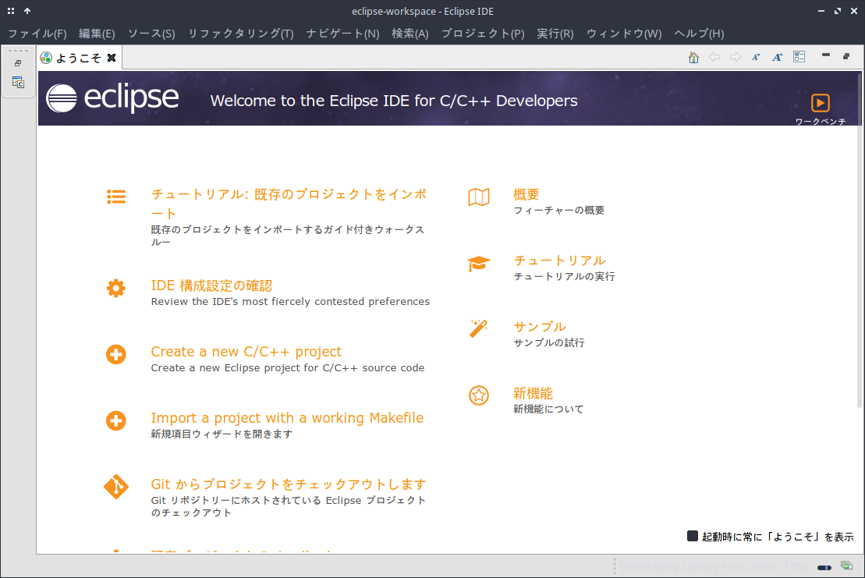Open the ウィンドウ(W) menu
The image size is (865, 578).
[x=624, y=34]
